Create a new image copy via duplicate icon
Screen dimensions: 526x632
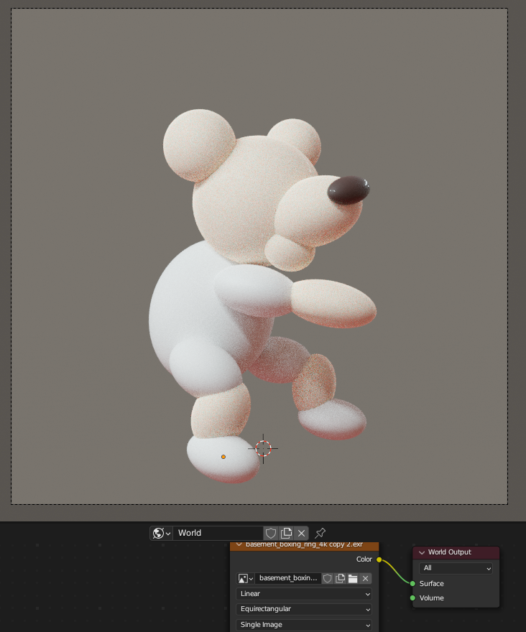click(340, 578)
